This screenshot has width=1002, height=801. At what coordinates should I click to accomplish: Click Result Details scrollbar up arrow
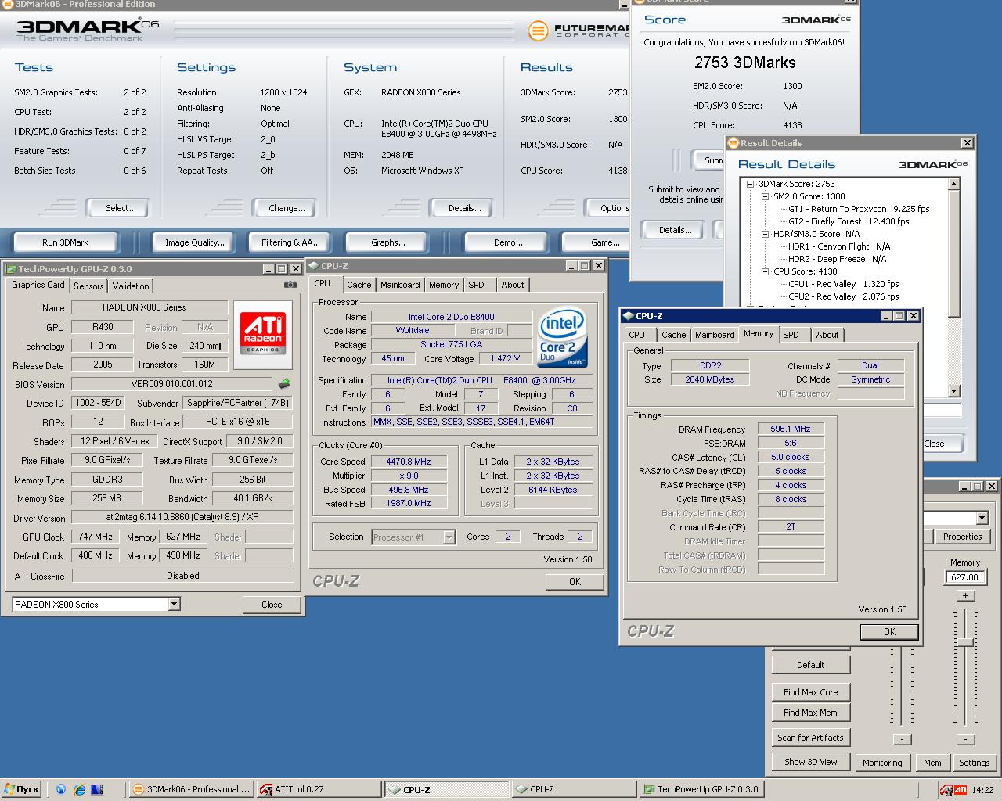click(953, 184)
